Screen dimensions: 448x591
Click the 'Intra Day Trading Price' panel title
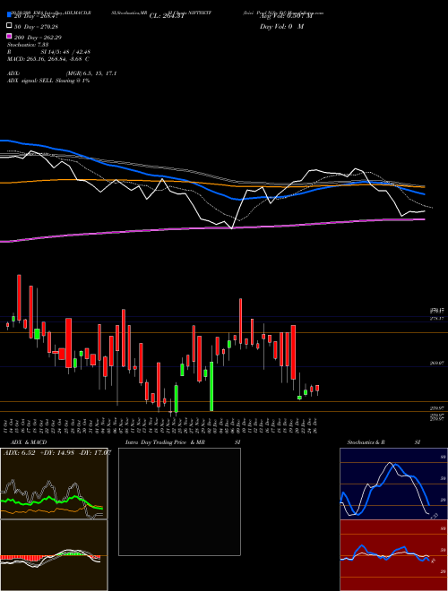click(156, 442)
